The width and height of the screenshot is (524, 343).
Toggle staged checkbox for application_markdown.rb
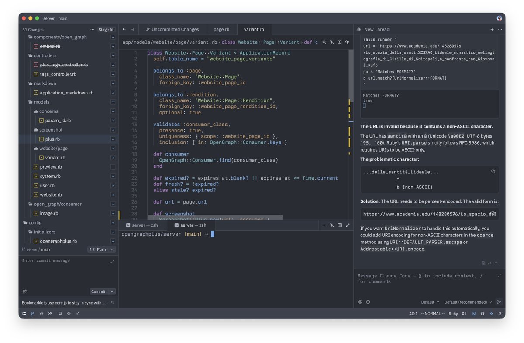pos(113,93)
